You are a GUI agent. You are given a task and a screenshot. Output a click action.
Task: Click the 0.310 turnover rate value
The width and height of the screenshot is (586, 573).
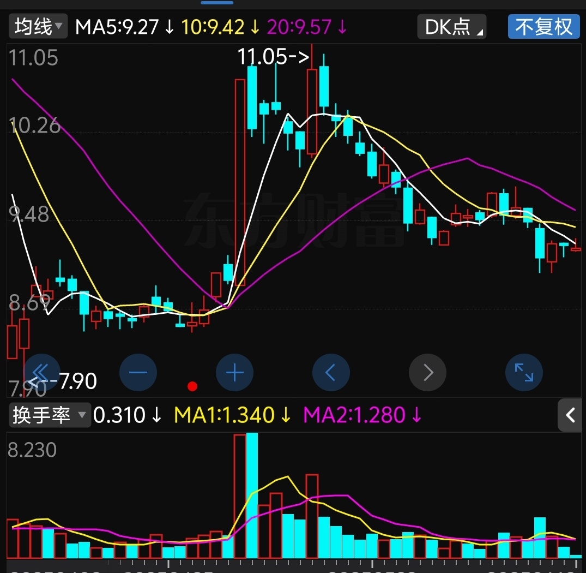tap(119, 415)
